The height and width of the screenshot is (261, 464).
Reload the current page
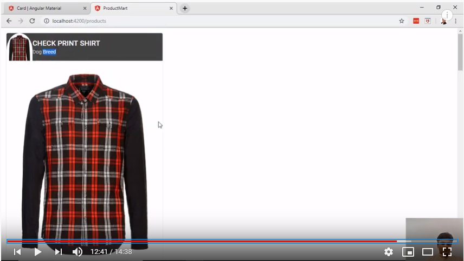pos(32,21)
